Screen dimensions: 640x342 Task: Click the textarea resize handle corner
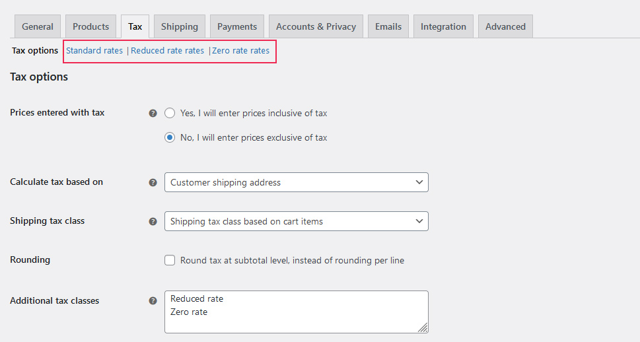click(x=423, y=327)
